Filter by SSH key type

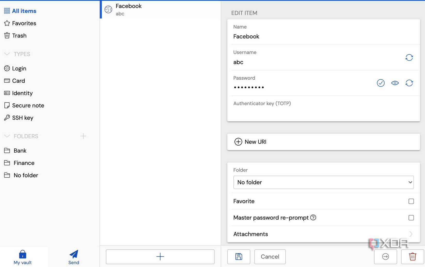point(19,118)
